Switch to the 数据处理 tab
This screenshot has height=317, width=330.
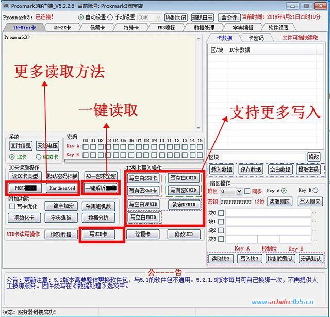coord(204,28)
